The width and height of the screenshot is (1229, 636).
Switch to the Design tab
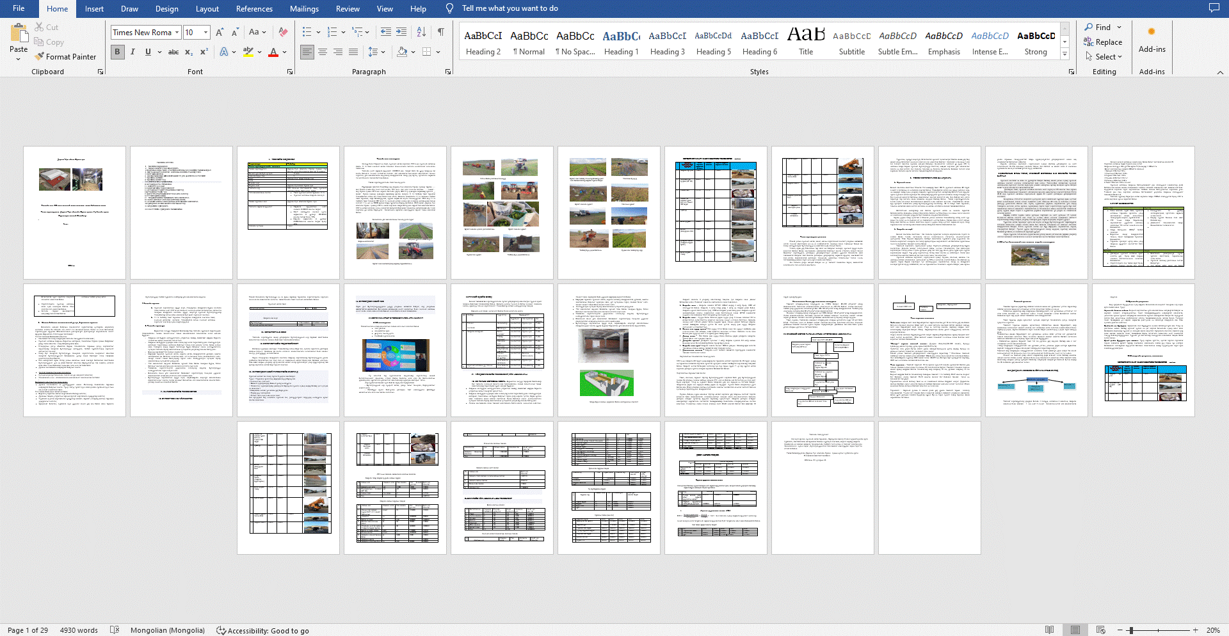[166, 8]
